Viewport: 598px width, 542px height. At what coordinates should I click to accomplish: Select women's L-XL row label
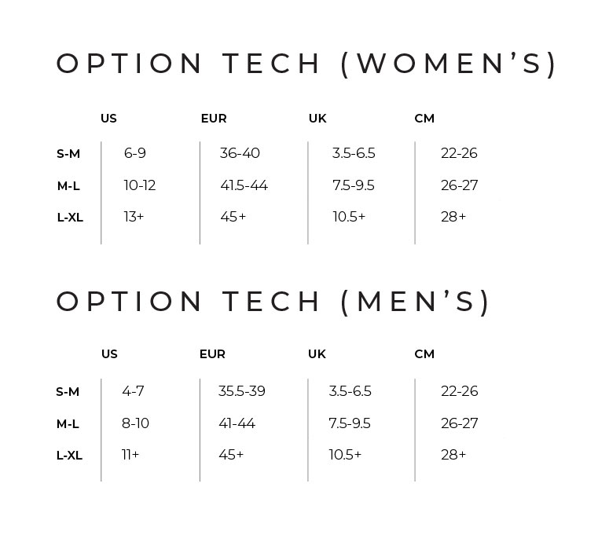(x=70, y=218)
